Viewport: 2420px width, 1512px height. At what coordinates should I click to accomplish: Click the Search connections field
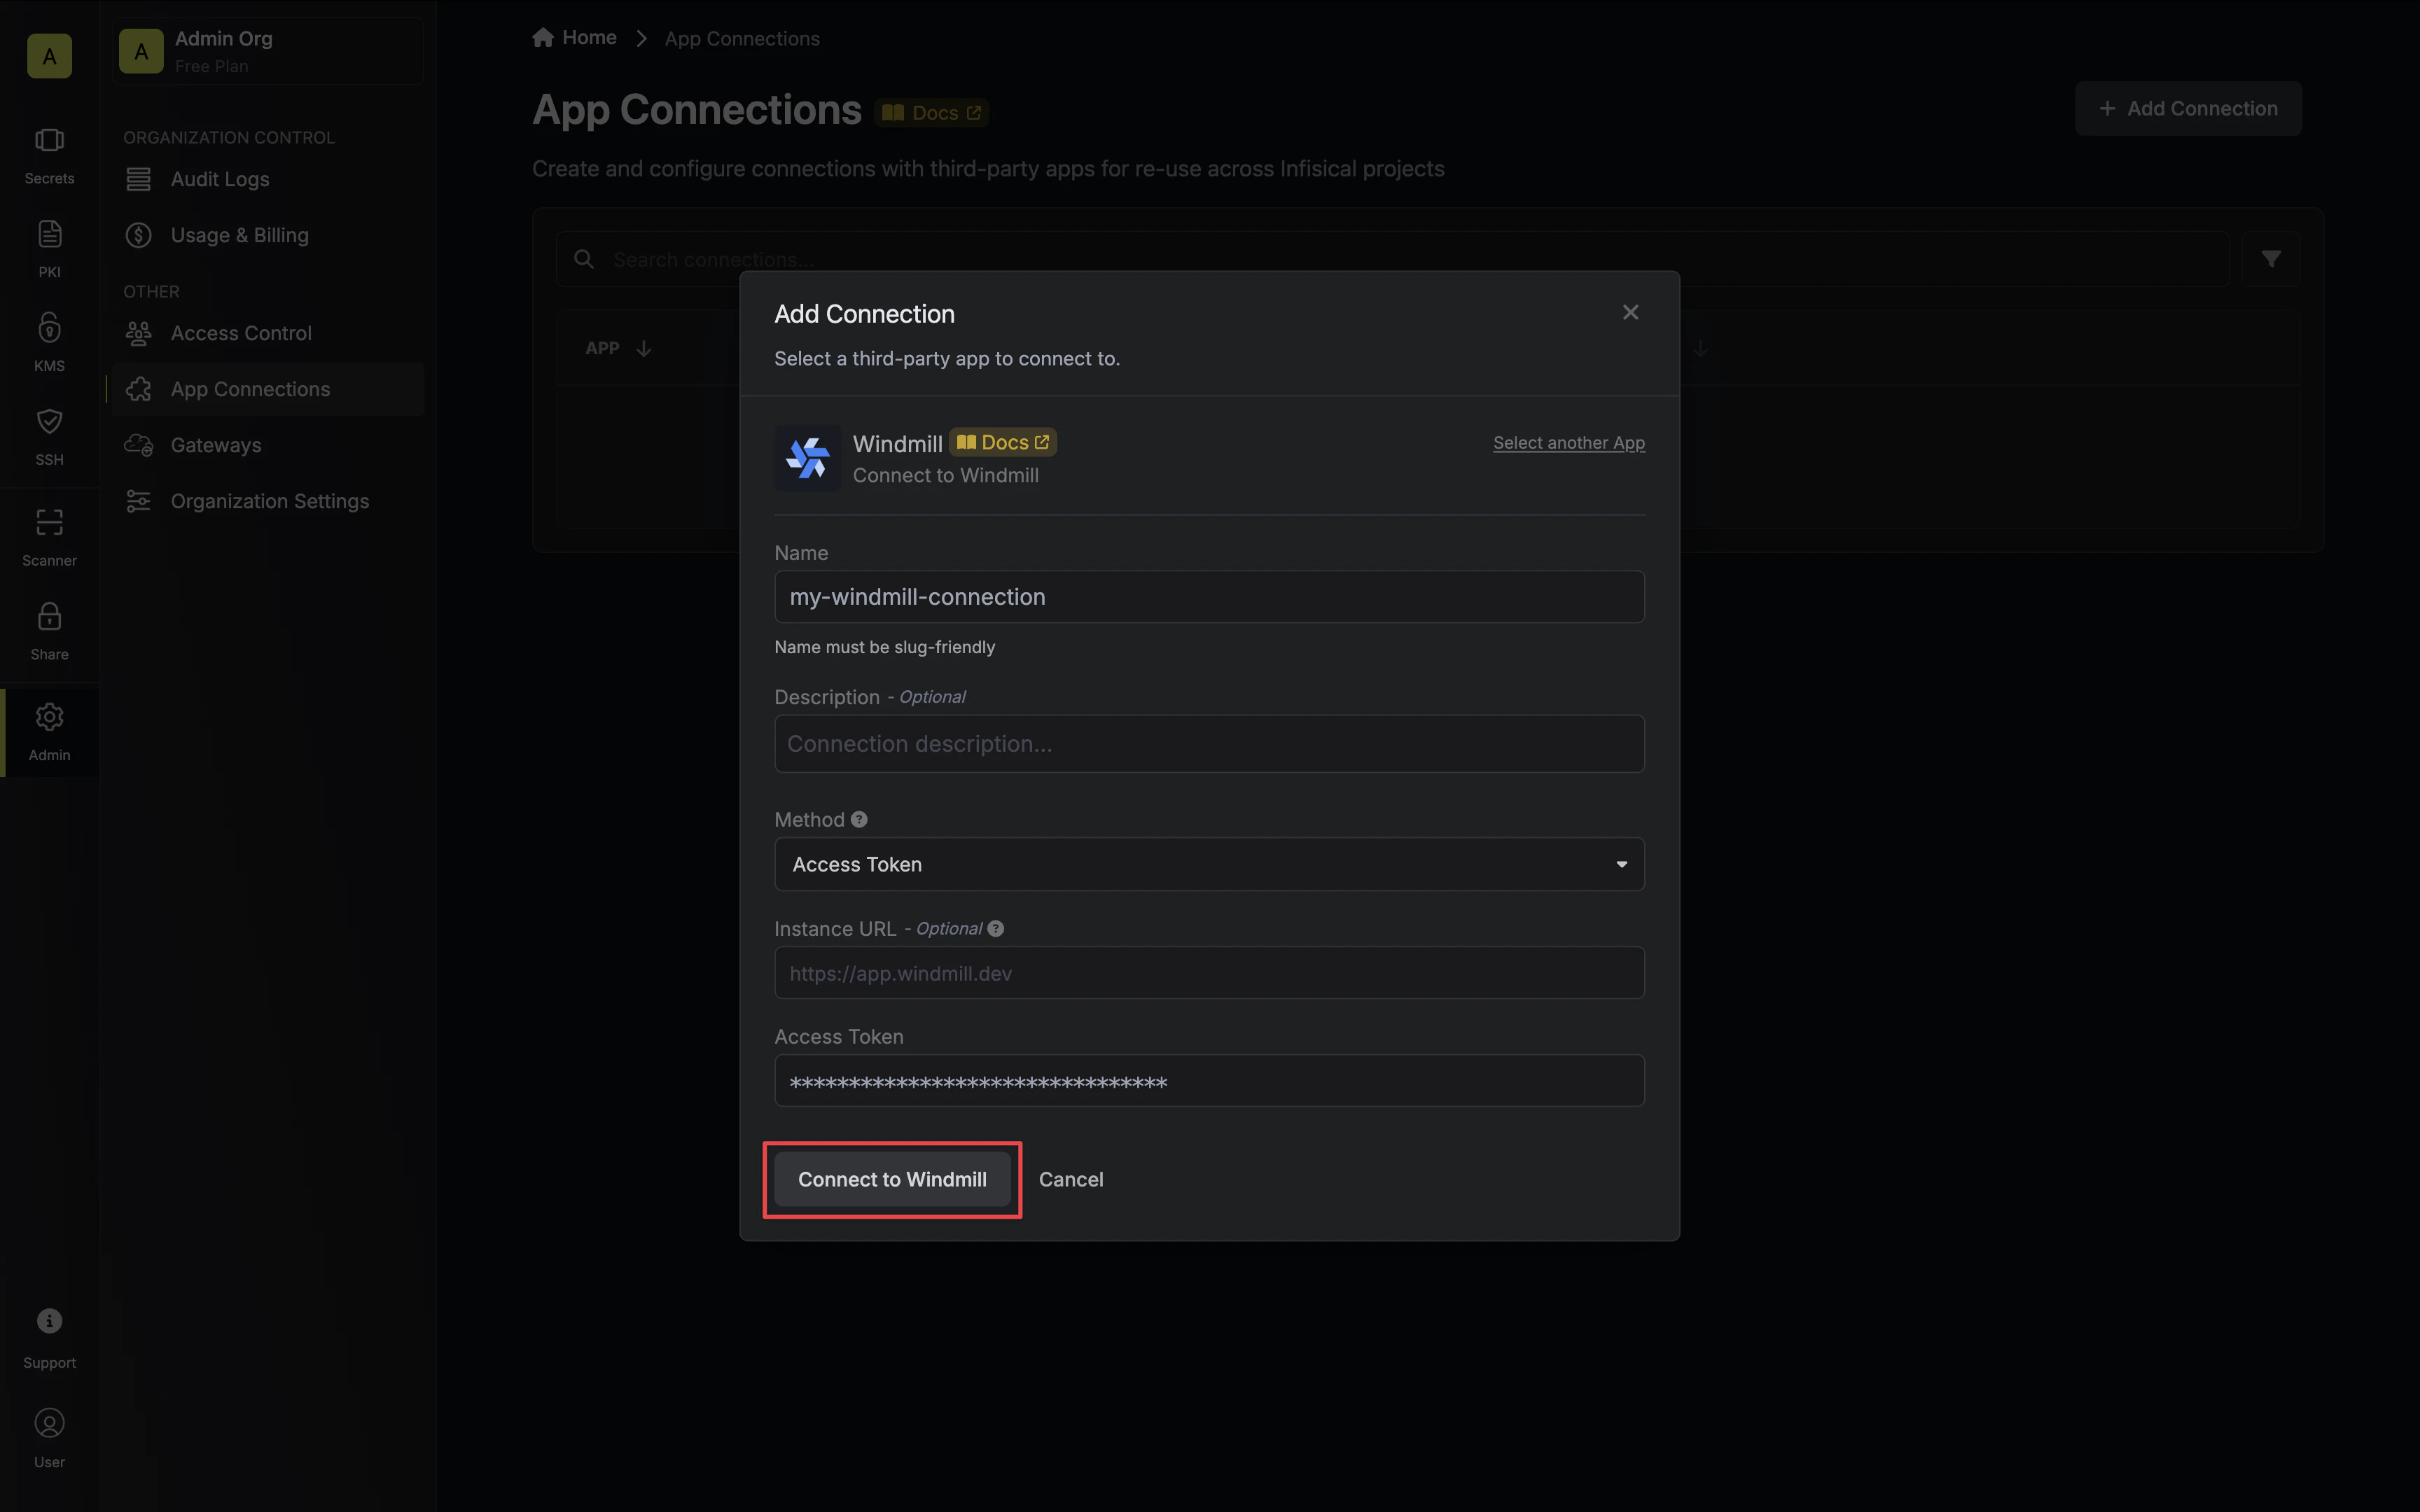pyautogui.click(x=1392, y=259)
